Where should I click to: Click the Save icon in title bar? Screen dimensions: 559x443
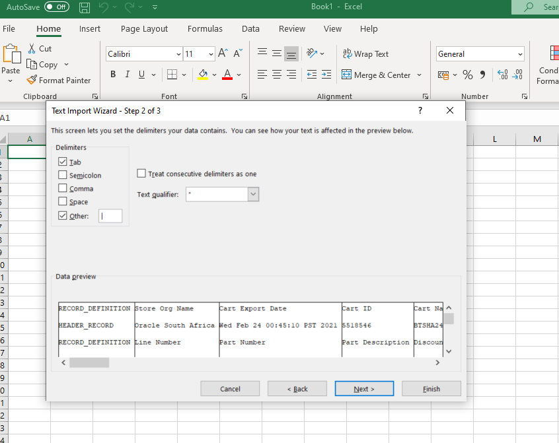(84, 7)
